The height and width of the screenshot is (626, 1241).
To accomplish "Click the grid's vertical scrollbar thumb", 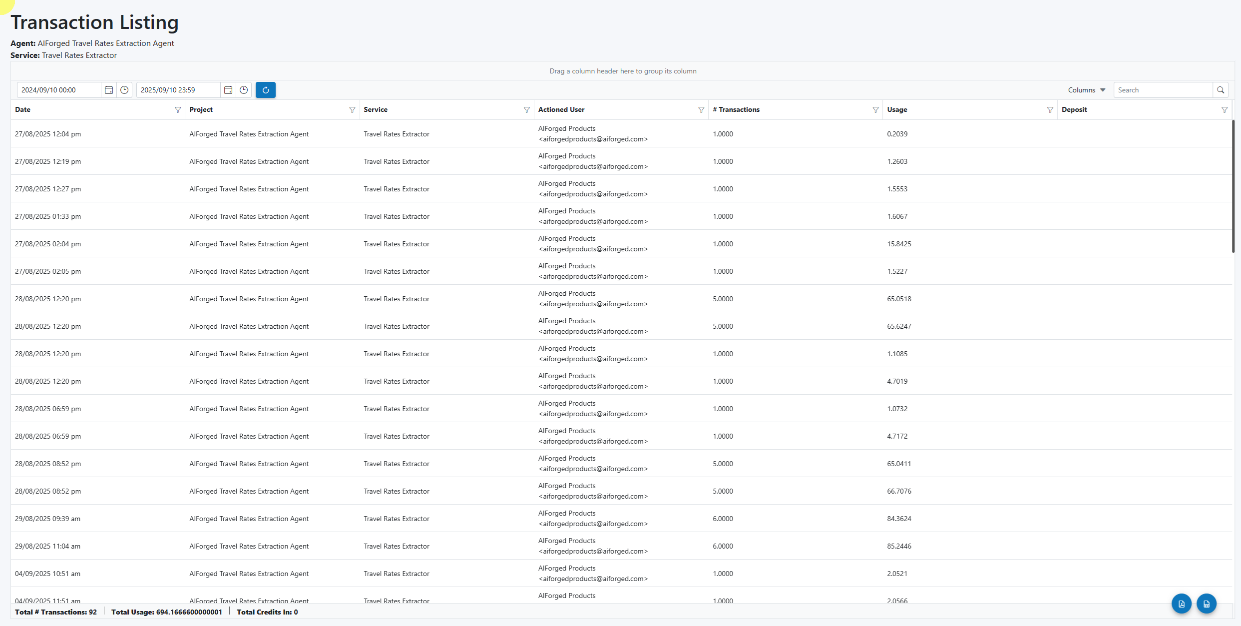I will 1233,186.
